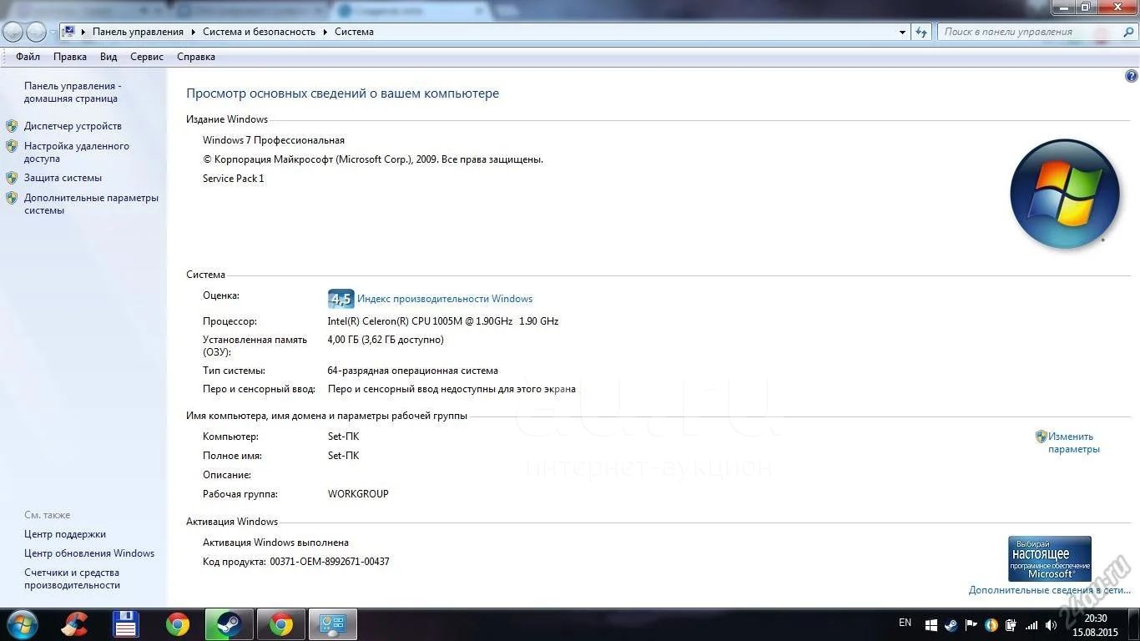Click the Service Pack 1 text
Screen dimensions: 1140x641
pos(234,179)
